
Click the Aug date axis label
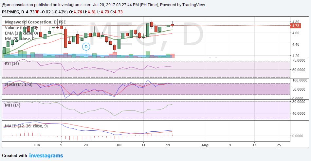coord(205,145)
